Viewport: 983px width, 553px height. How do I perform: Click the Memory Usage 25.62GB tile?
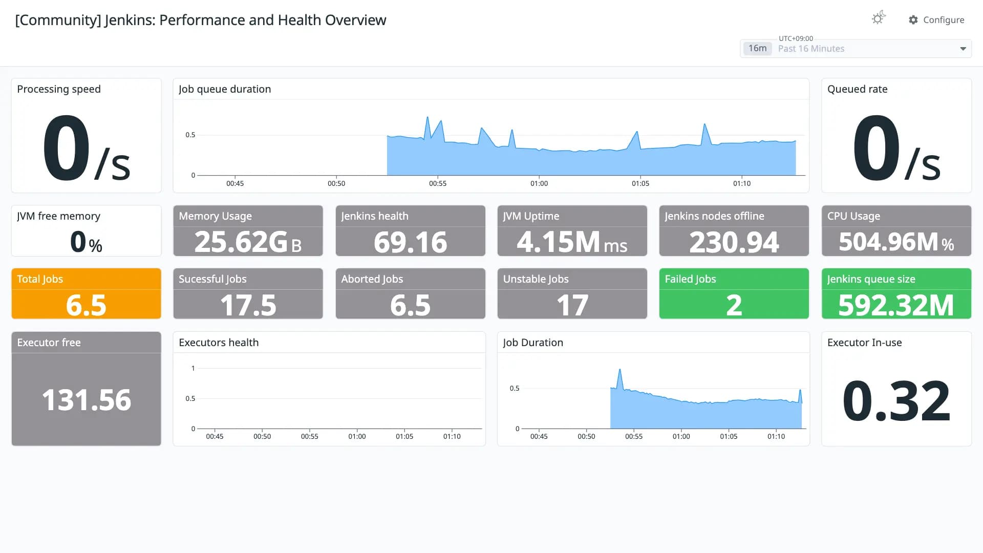248,231
